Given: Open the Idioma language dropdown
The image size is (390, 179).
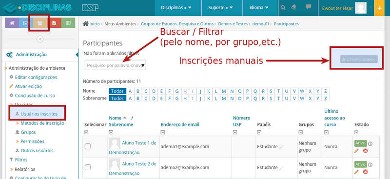Looking at the screenshot, I should 259,8.
